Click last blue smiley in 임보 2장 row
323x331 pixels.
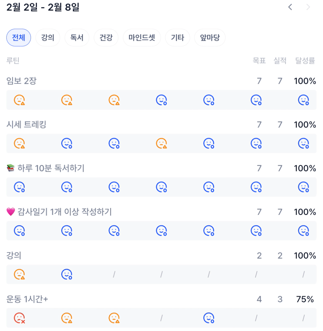click(x=304, y=100)
